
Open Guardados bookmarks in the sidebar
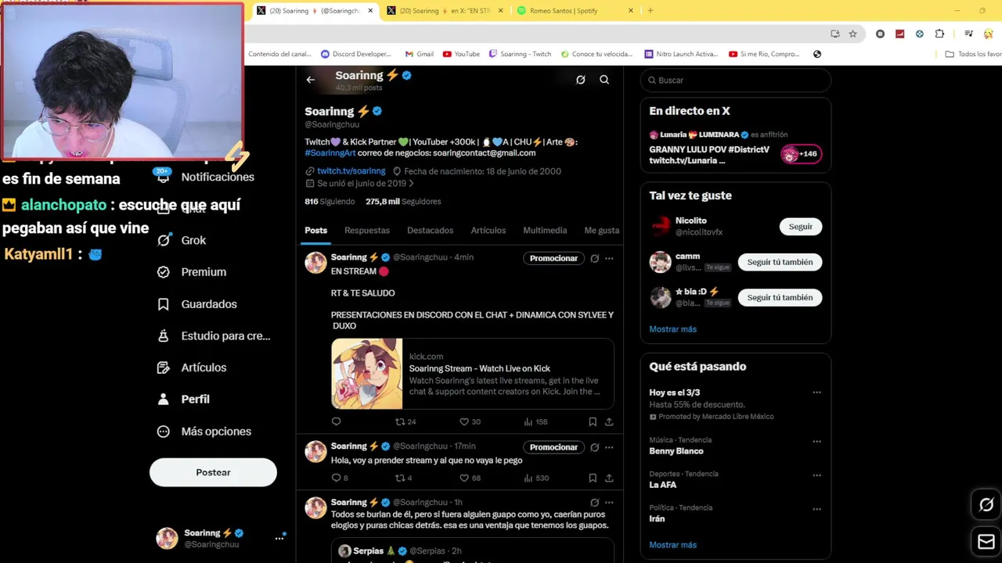(197, 304)
